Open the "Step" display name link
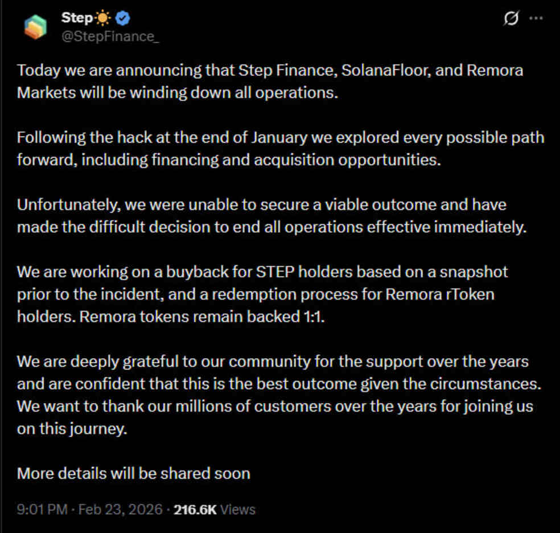The image size is (560, 533). click(76, 18)
